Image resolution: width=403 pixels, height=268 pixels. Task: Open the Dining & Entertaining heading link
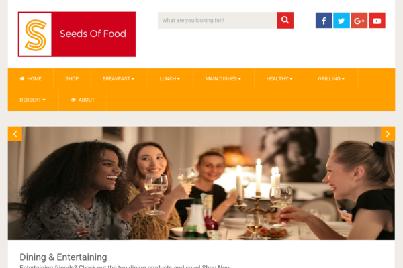coord(63,257)
